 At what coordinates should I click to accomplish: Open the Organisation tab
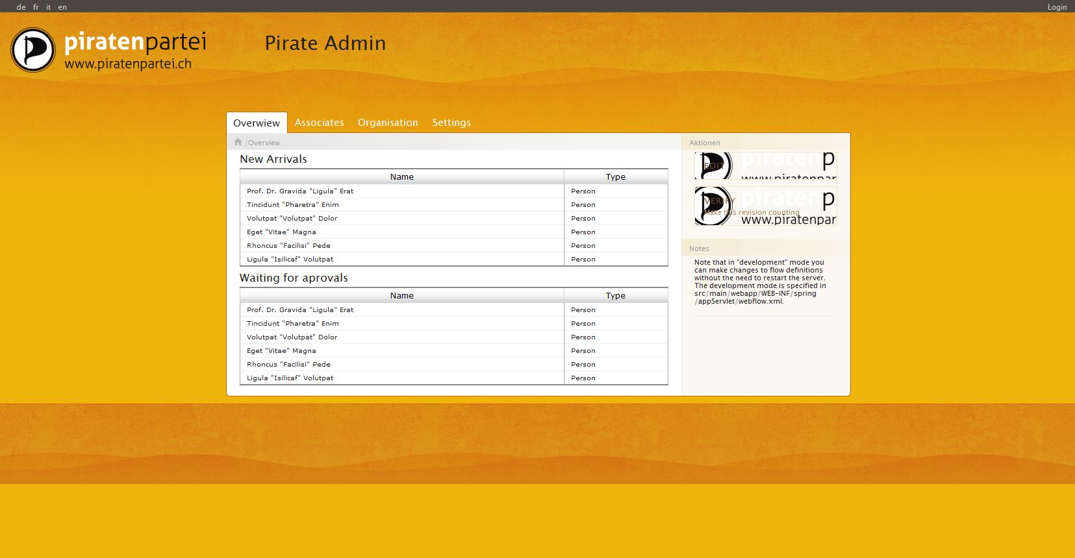pyautogui.click(x=388, y=123)
